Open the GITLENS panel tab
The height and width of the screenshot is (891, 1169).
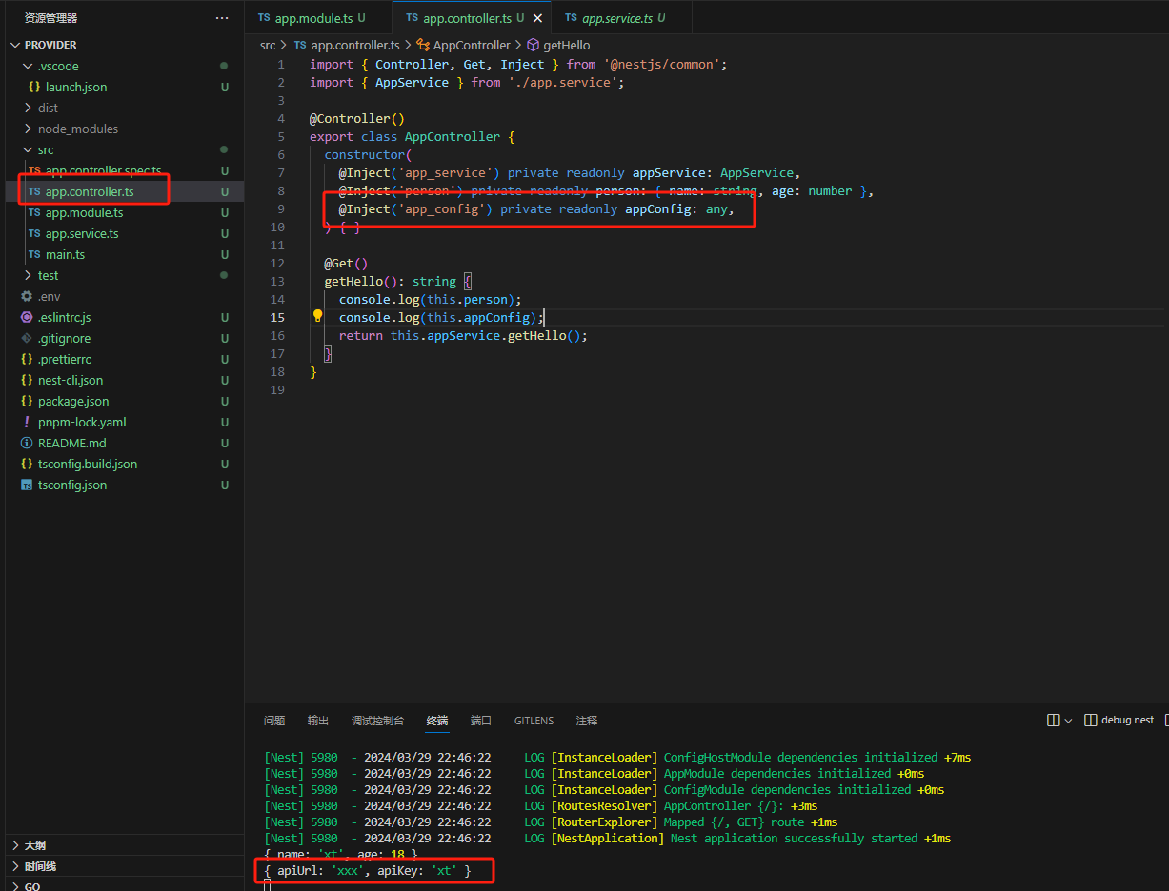[534, 721]
